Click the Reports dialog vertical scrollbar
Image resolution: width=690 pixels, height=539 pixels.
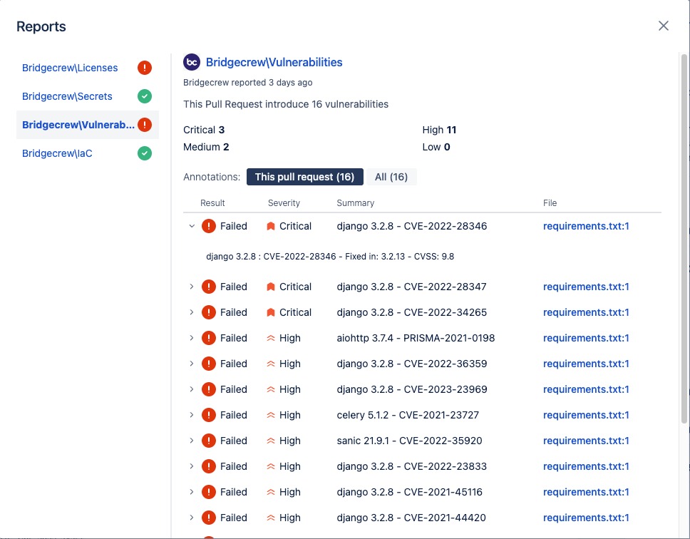(684, 238)
